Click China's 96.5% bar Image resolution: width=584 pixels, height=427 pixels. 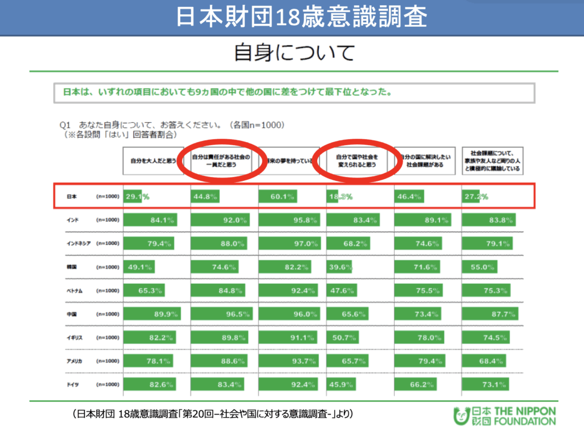222,314
